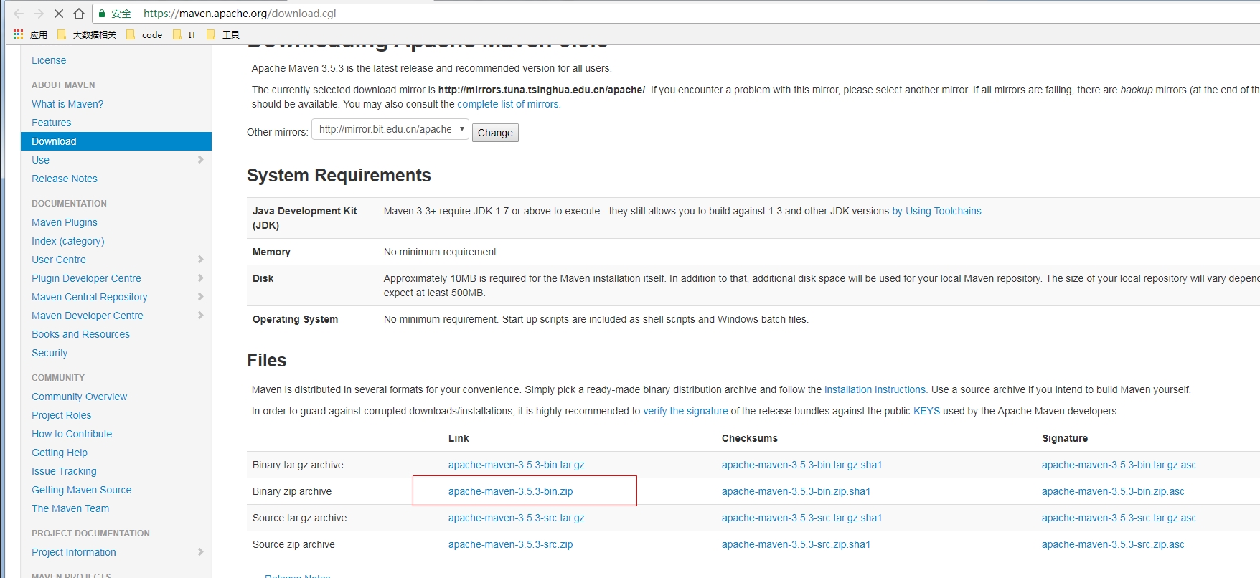Open Index (category) sidebar link

(68, 241)
